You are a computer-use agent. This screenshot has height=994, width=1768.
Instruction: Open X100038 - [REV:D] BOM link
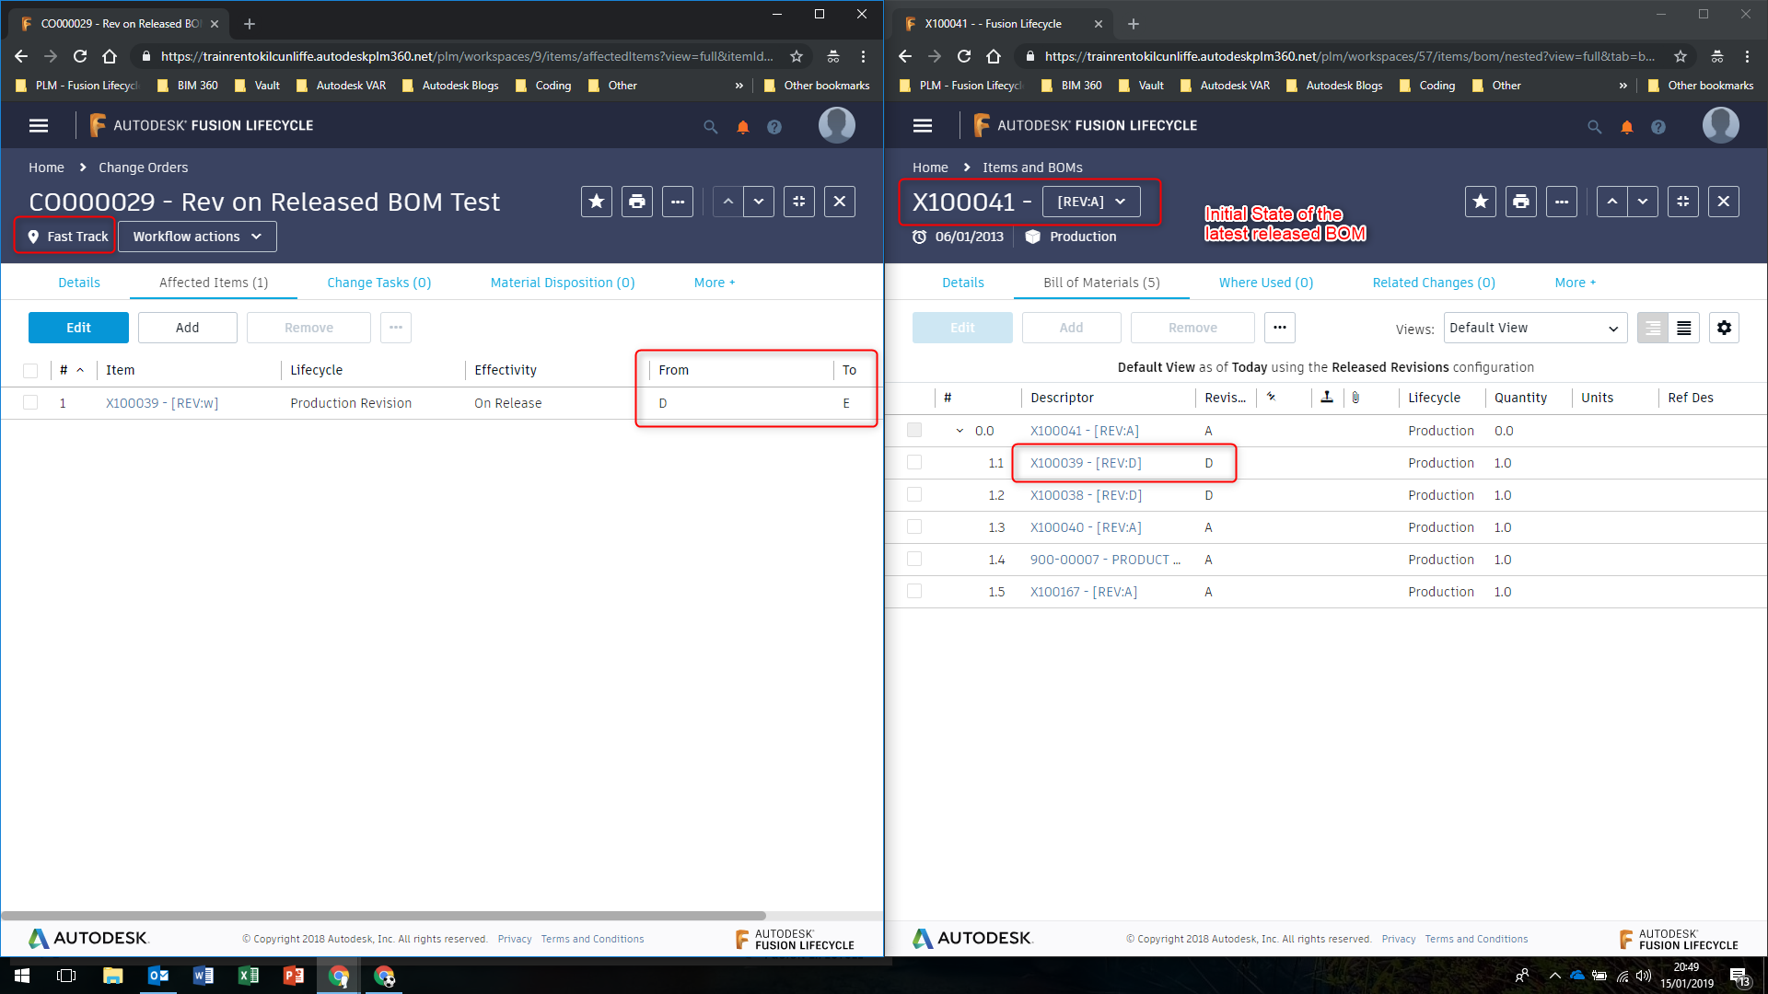tap(1086, 495)
